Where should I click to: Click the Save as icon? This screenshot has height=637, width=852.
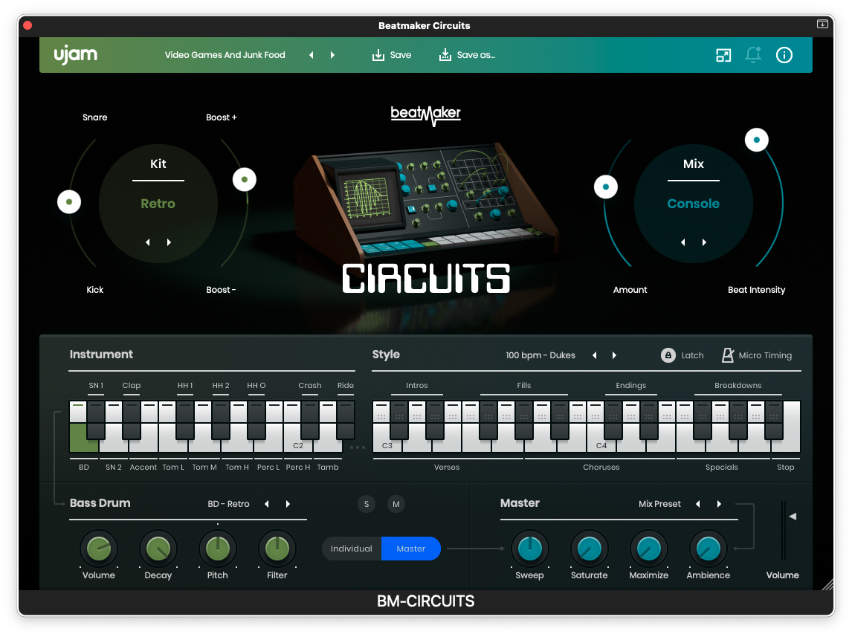coord(445,55)
